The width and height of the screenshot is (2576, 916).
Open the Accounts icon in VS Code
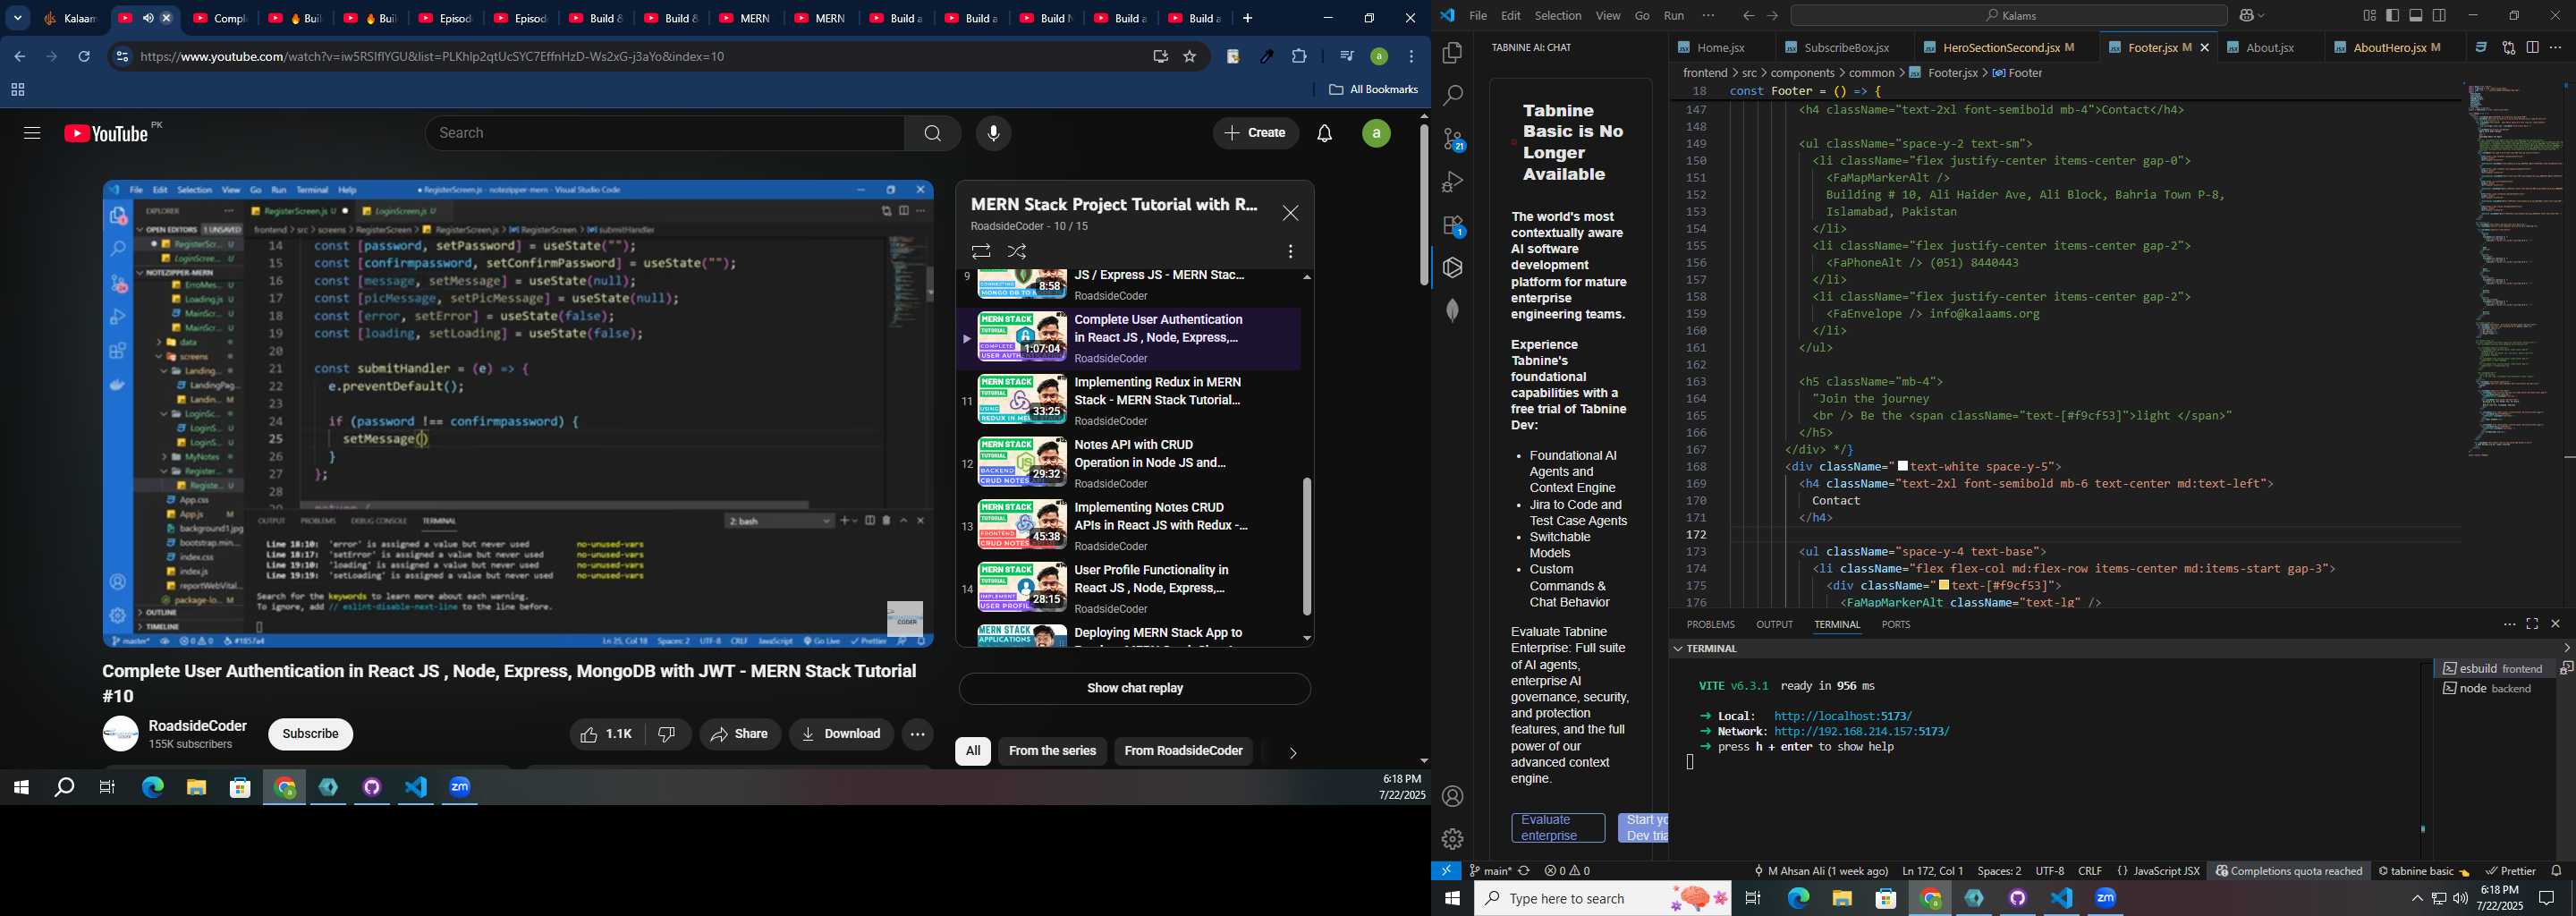click(1453, 796)
